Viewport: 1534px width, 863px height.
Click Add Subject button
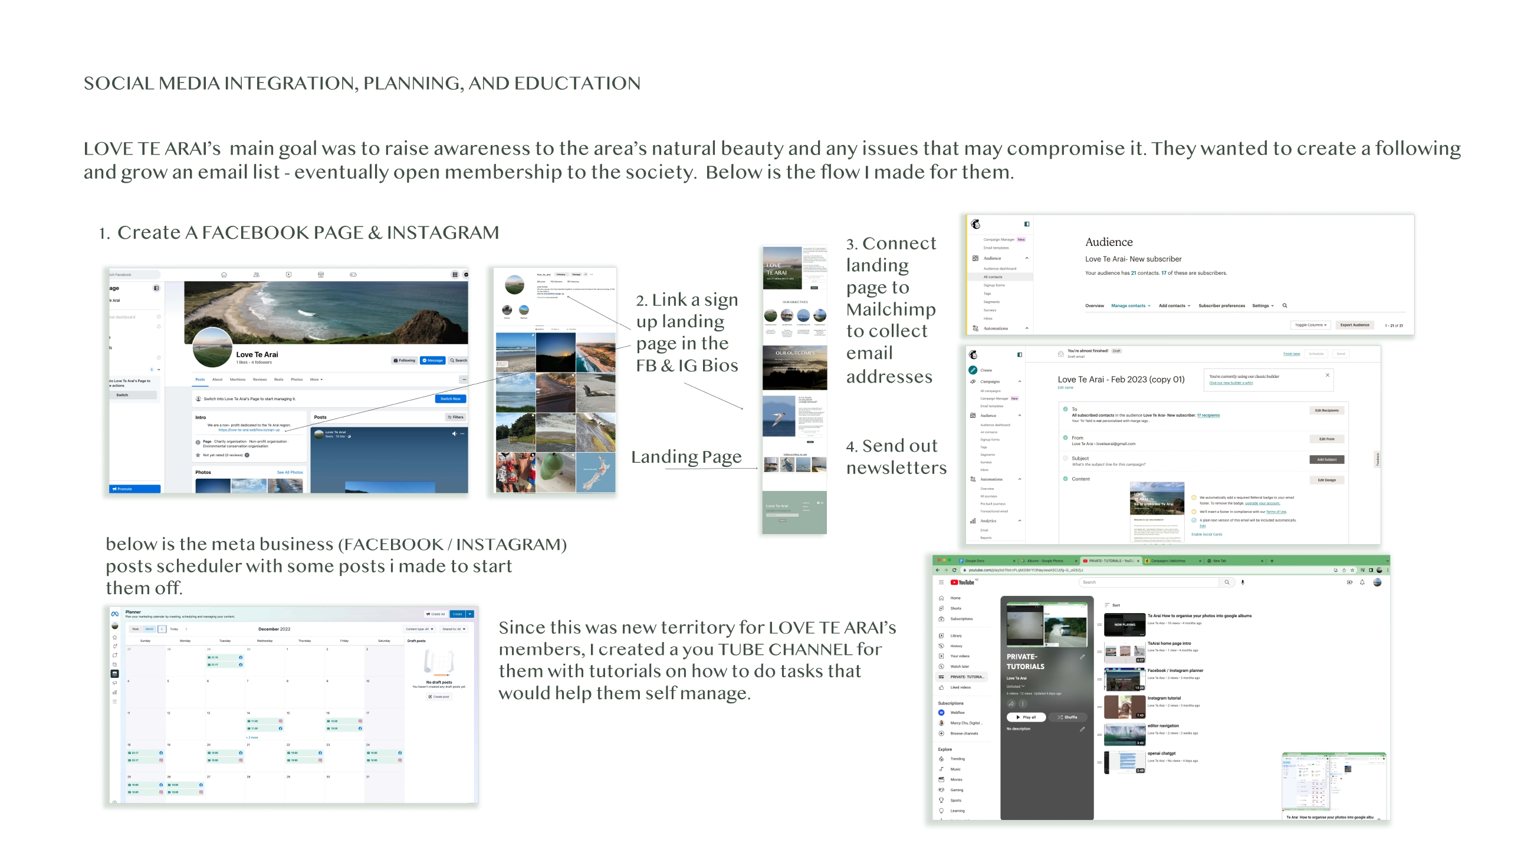[x=1326, y=459]
